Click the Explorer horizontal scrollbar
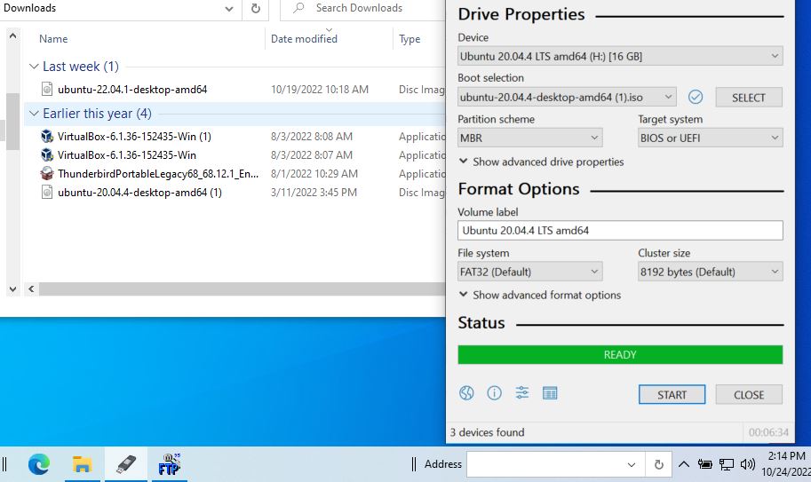Image resolution: width=811 pixels, height=482 pixels. point(243,288)
